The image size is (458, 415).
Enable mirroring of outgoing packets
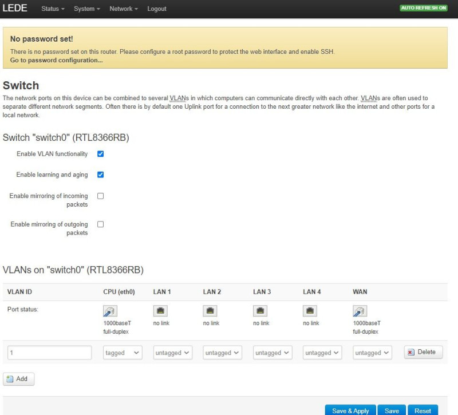tap(101, 224)
